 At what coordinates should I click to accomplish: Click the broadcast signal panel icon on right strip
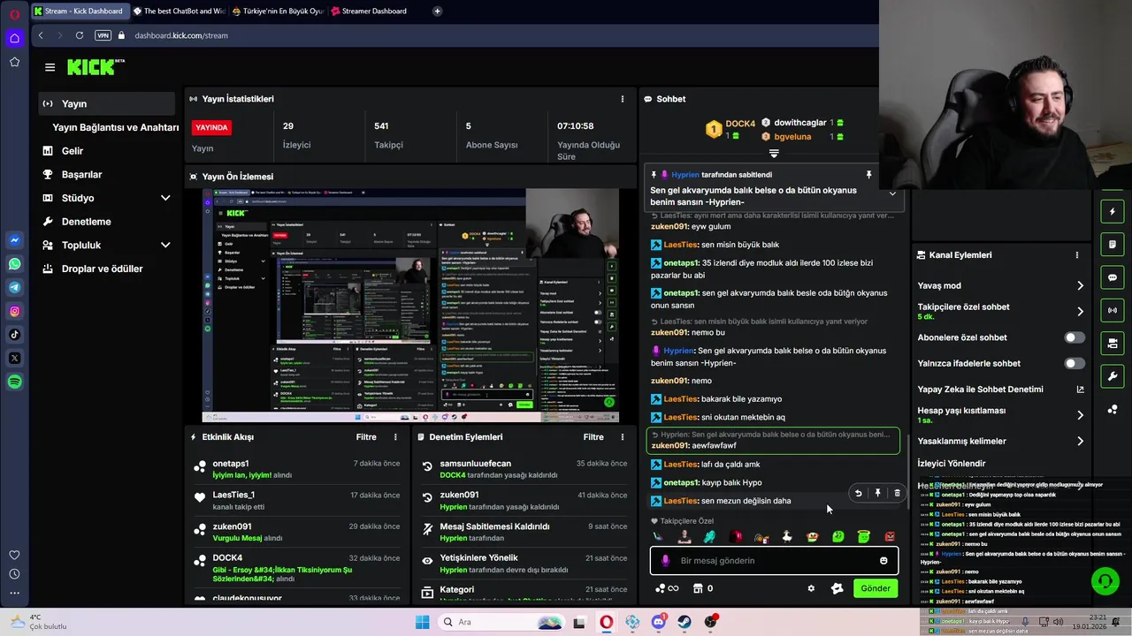(1113, 310)
